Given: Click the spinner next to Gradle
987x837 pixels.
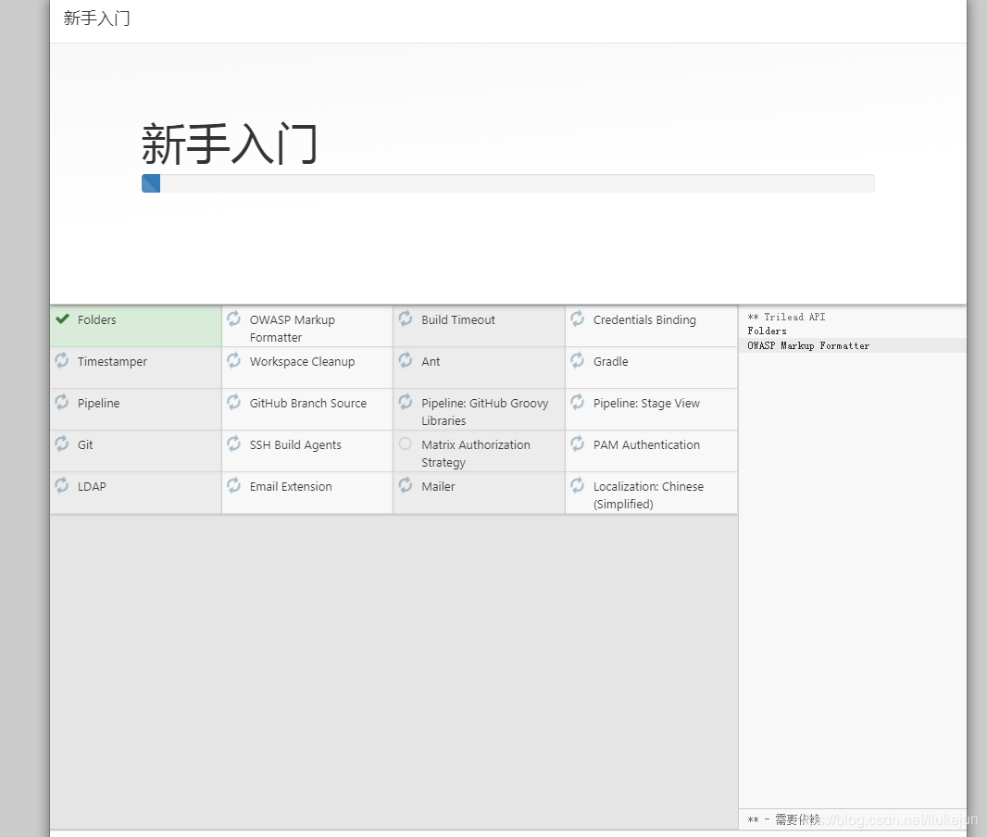Looking at the screenshot, I should (578, 361).
